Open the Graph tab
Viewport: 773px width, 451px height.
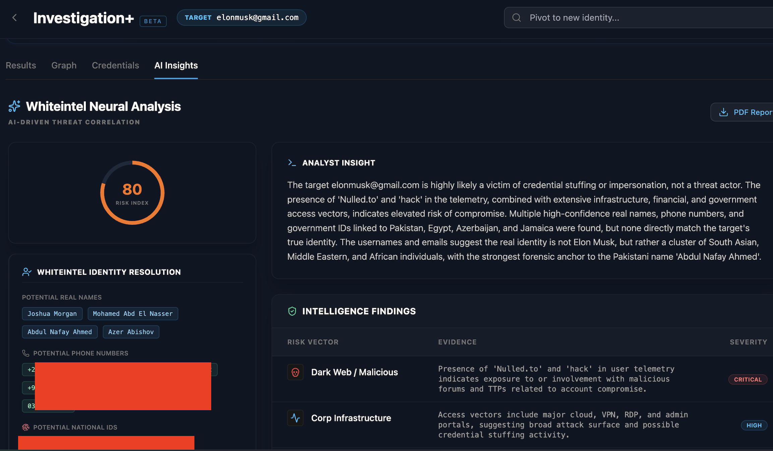click(64, 65)
